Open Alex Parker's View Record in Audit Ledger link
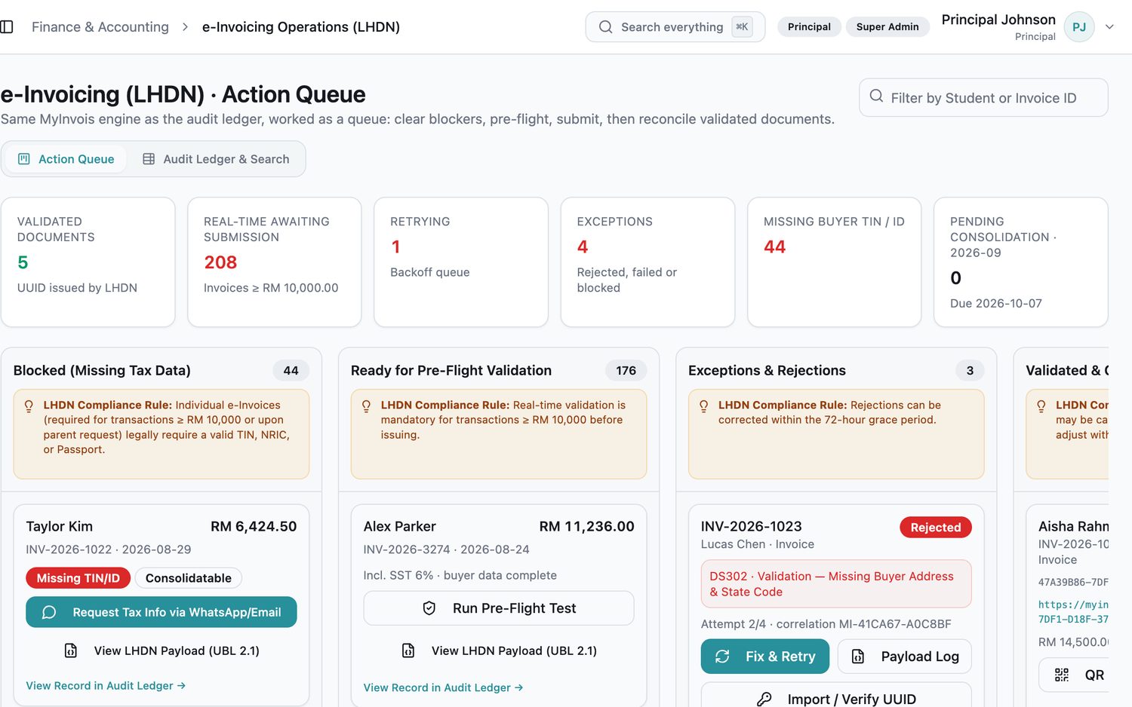Image resolution: width=1132 pixels, height=707 pixels. (443, 687)
